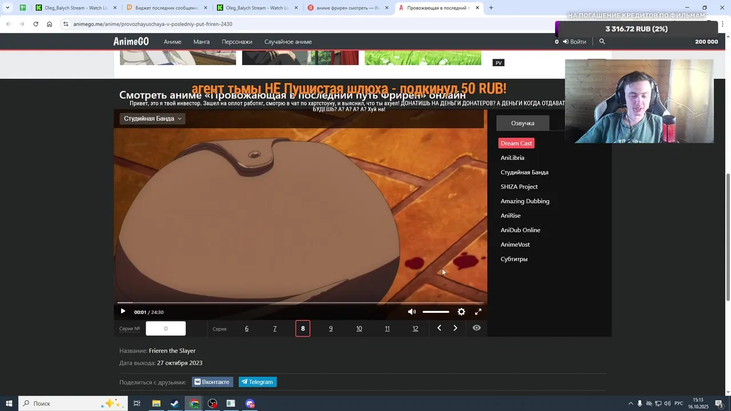Choose SHIZA Project voiceover

click(x=519, y=187)
